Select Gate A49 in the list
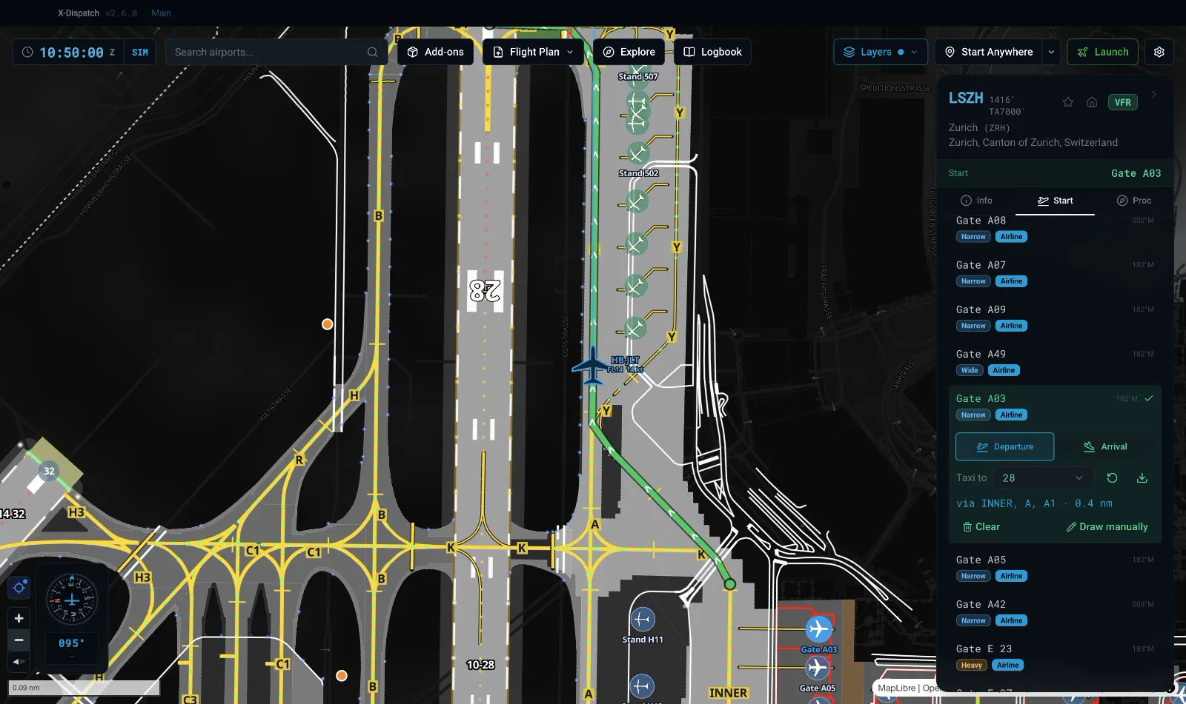The image size is (1186, 704). pos(1054,361)
